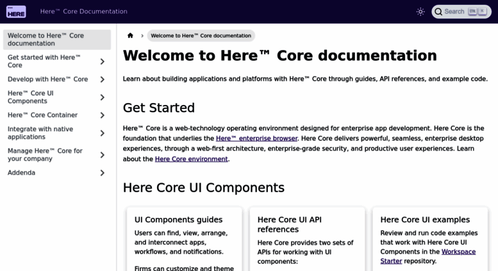Click the Here™ Core Documentation header title
The width and height of the screenshot is (498, 271).
[83, 12]
